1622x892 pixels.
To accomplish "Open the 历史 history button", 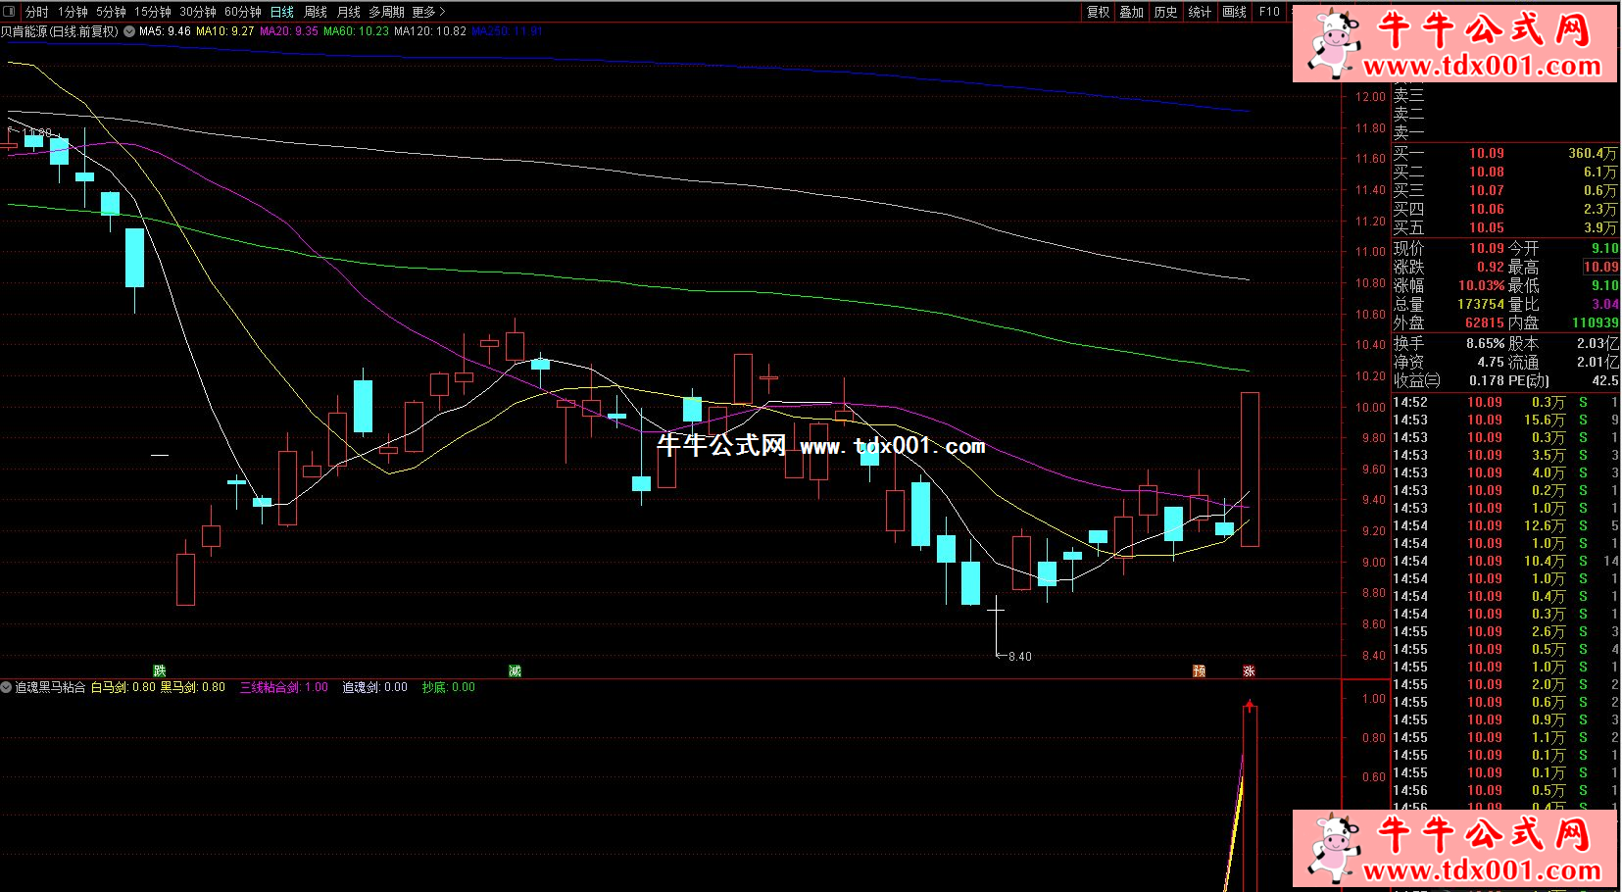I will (x=1166, y=12).
